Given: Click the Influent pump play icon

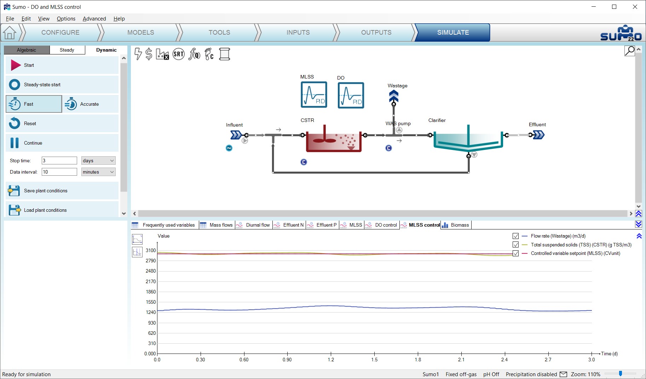Looking at the screenshot, I should pyautogui.click(x=245, y=141).
